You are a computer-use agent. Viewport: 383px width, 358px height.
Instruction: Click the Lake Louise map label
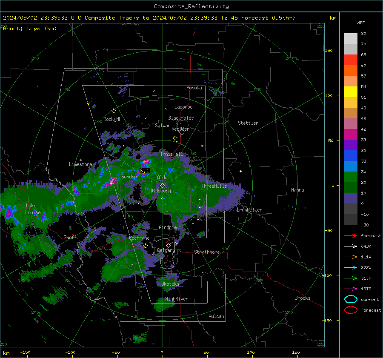click(x=33, y=209)
